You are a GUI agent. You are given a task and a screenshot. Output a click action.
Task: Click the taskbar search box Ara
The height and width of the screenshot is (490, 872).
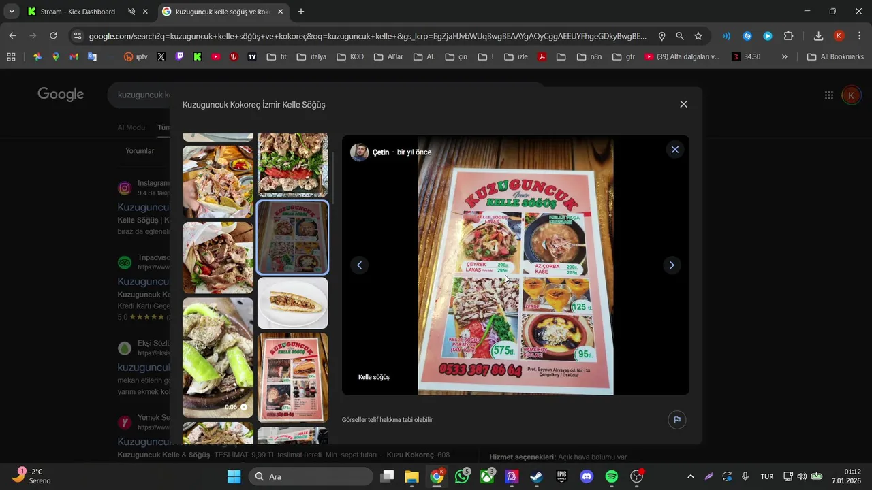click(311, 476)
